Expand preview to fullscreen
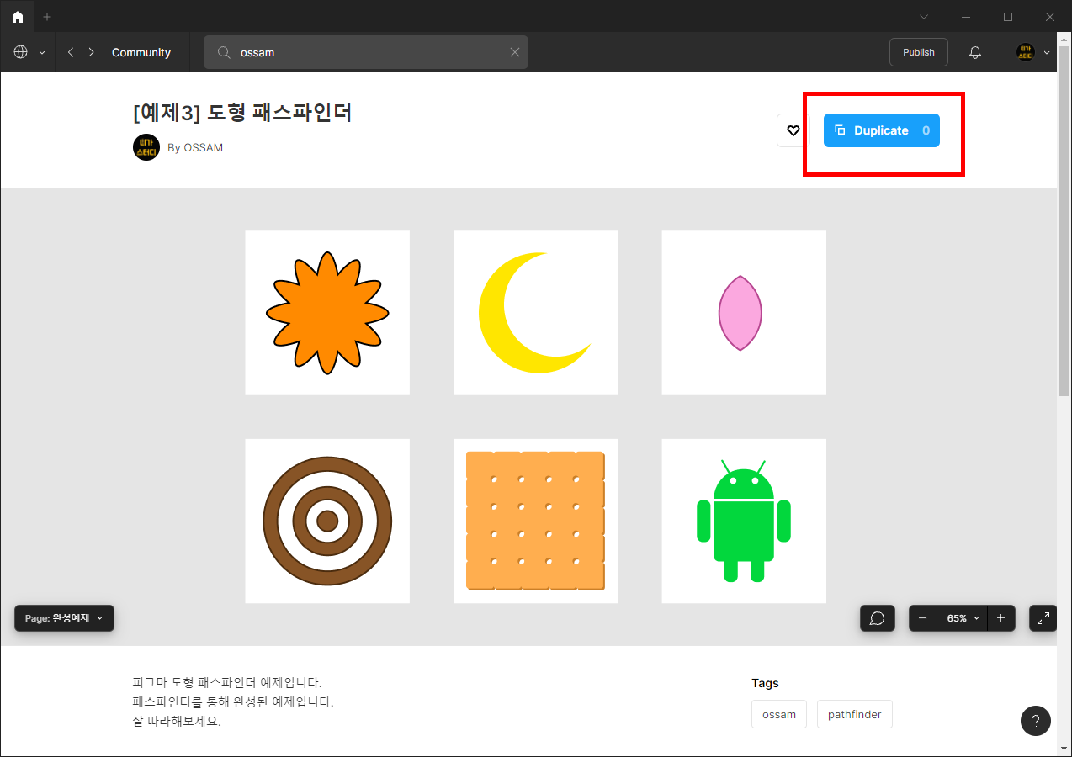 1043,618
